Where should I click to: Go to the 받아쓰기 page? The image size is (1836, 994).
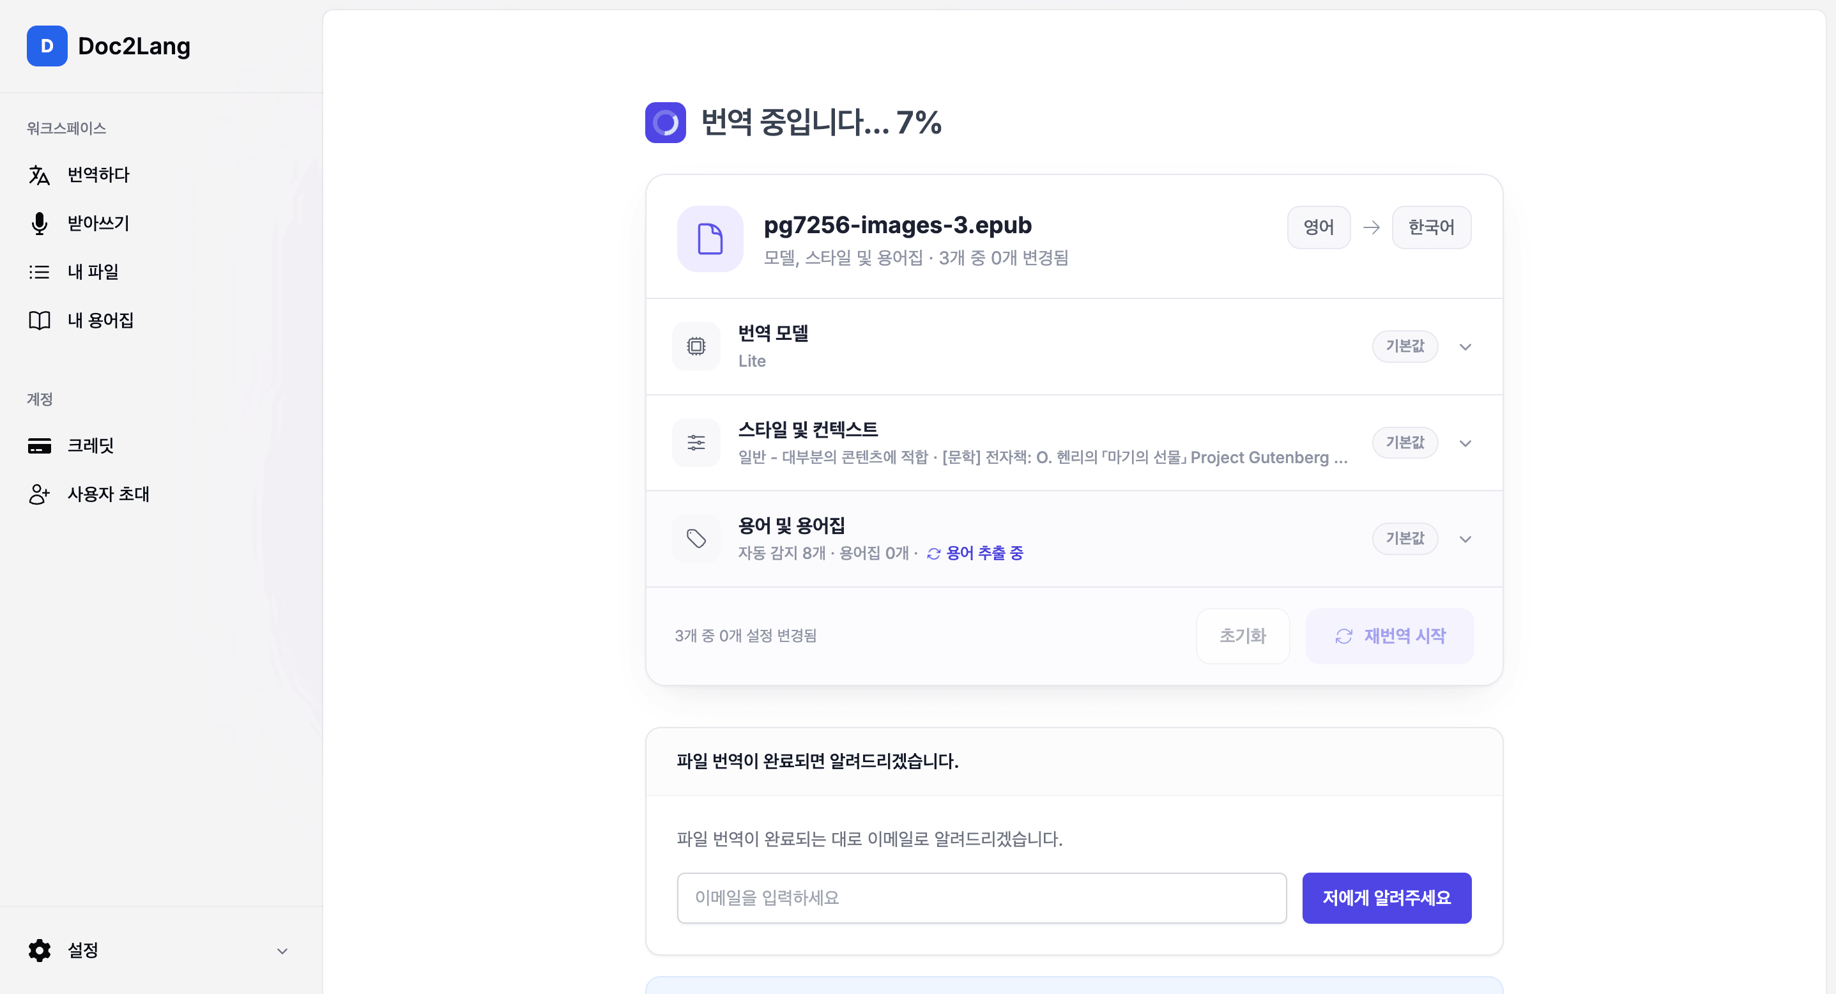98,223
